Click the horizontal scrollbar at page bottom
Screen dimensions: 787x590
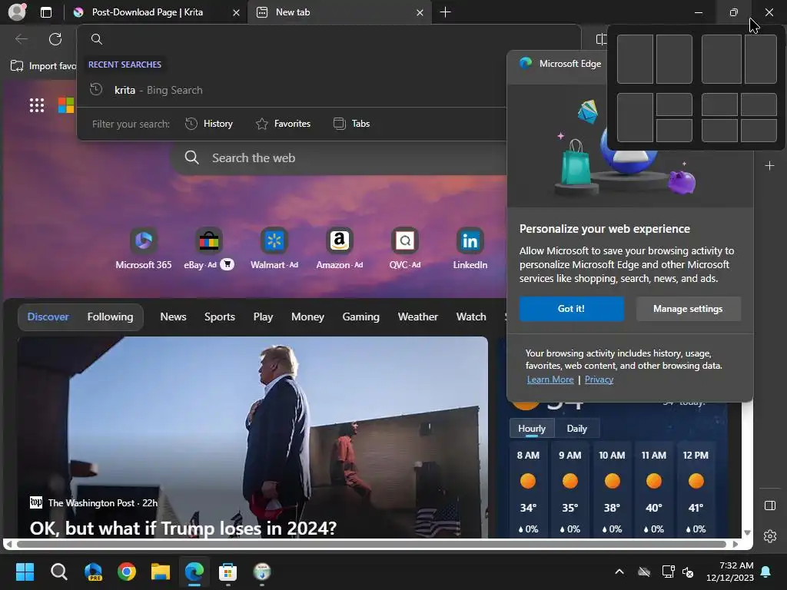click(x=371, y=545)
